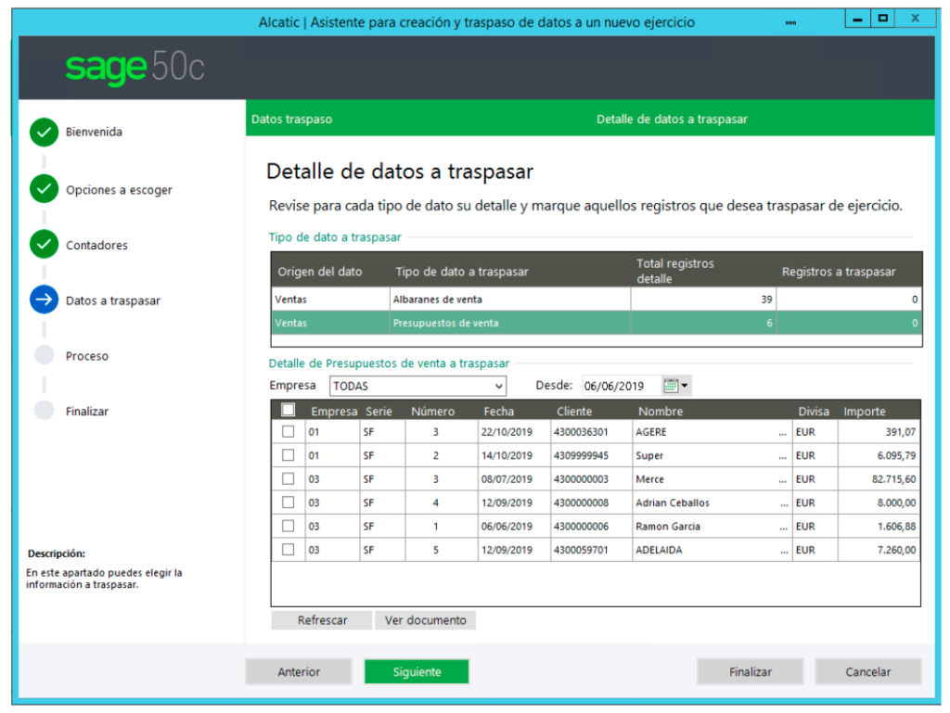Toggle the select-all checkbox in table header

tap(289, 411)
